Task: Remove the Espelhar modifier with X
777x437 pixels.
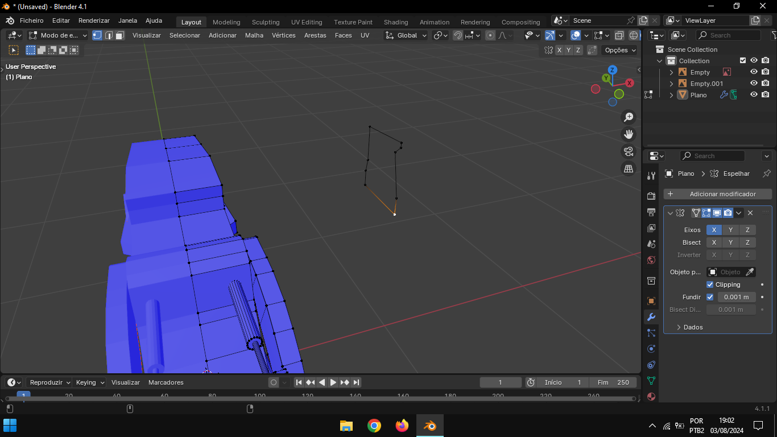Action: pos(750,213)
